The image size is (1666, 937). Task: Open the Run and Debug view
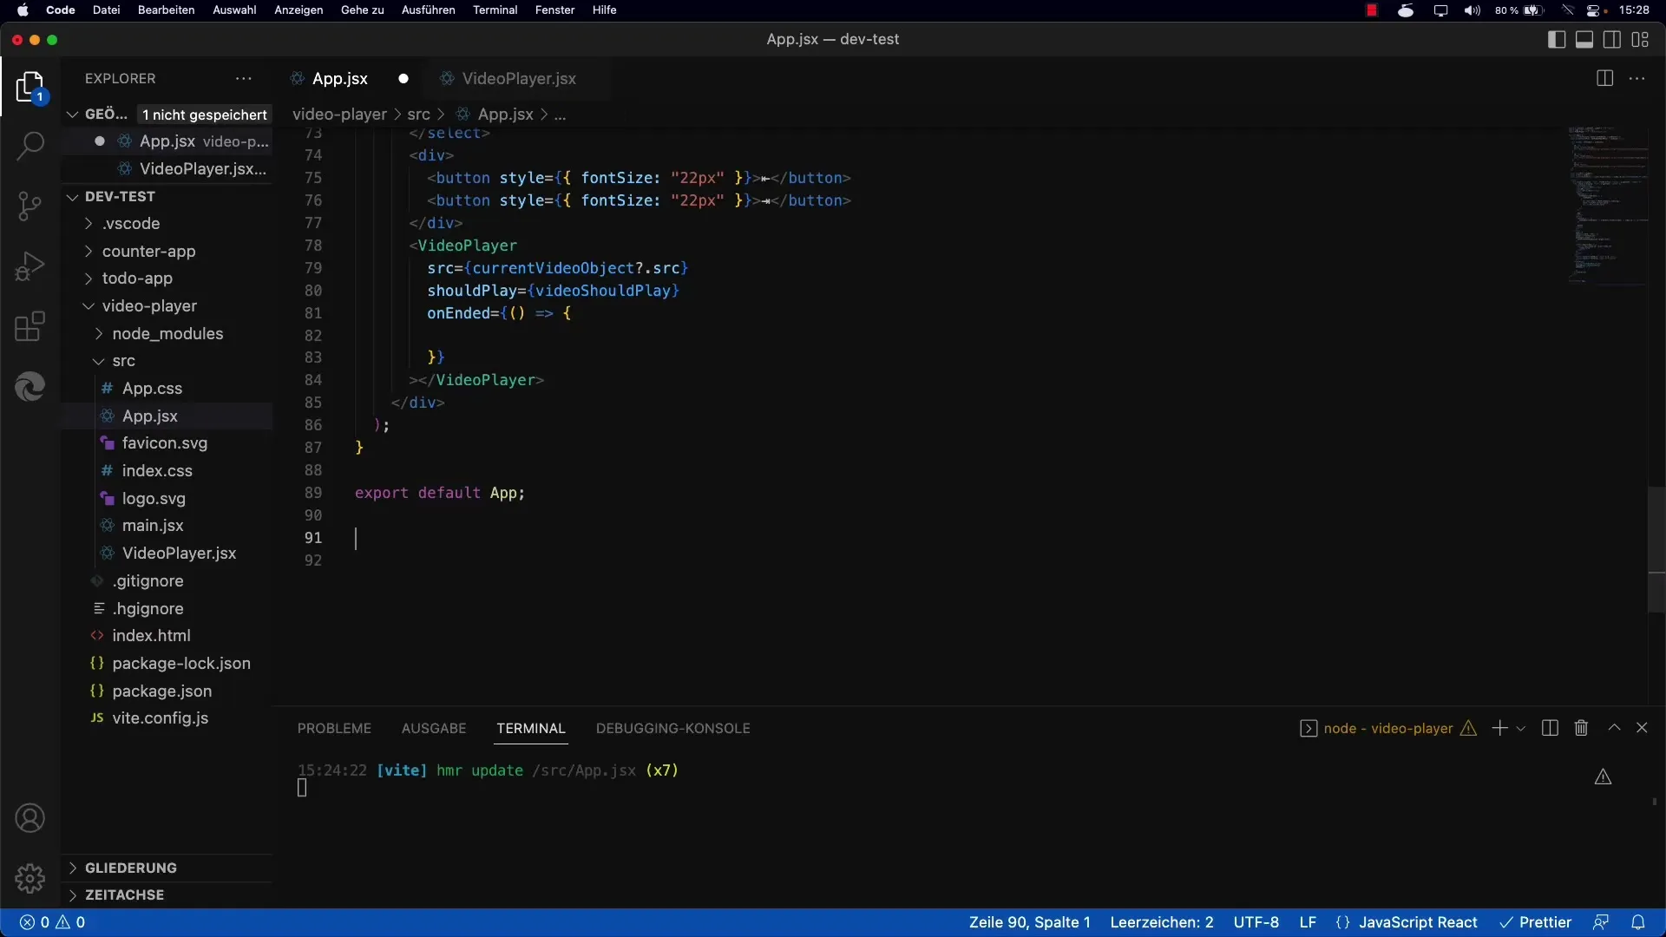tap(30, 266)
